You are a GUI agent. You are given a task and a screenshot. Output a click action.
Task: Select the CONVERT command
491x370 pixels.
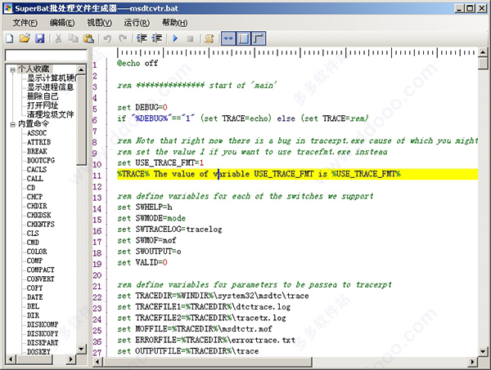click(x=41, y=279)
